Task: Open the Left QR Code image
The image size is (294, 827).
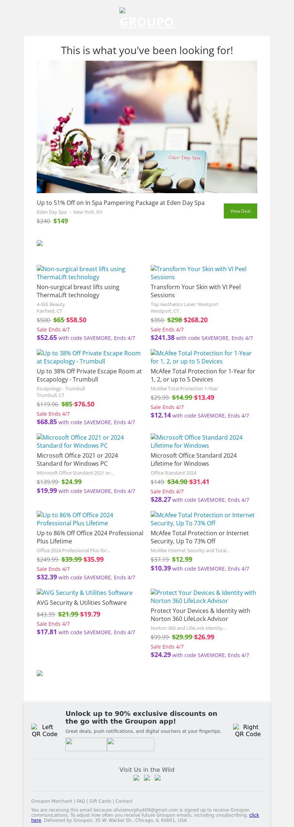Action: click(44, 730)
